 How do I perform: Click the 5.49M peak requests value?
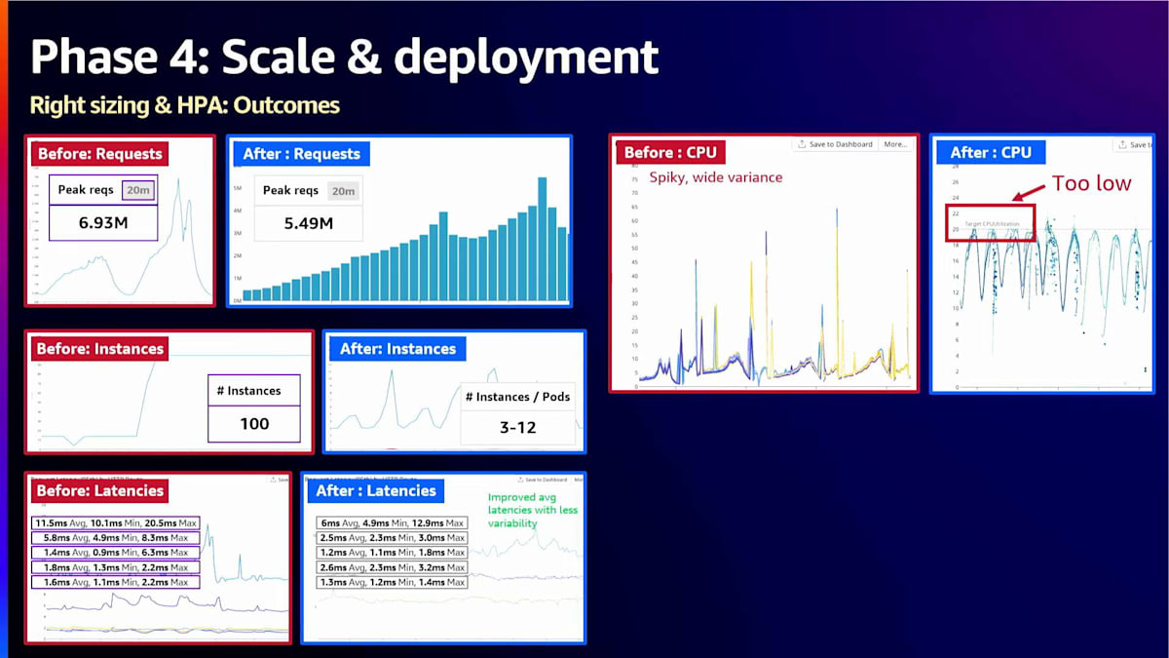click(308, 223)
